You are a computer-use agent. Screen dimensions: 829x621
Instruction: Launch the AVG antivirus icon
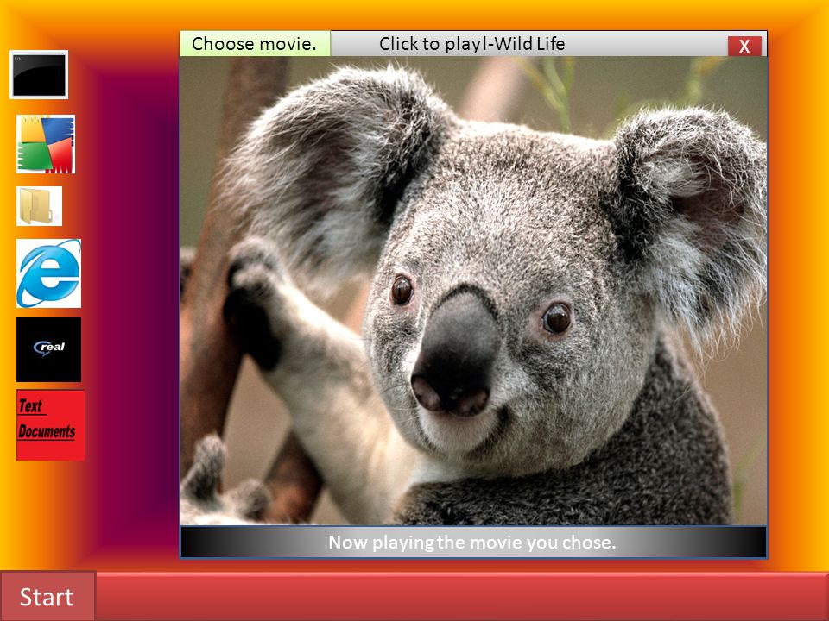pos(46,144)
